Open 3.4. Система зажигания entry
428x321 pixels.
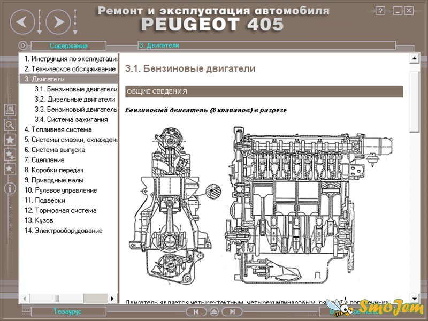(x=71, y=119)
